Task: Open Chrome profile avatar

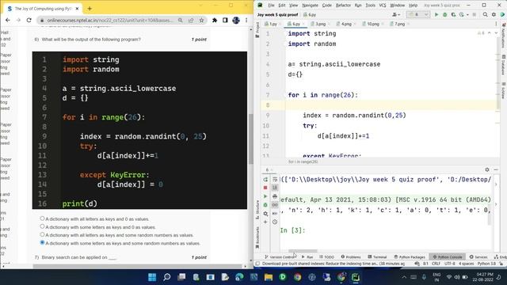Action: pyautogui.click(x=236, y=20)
